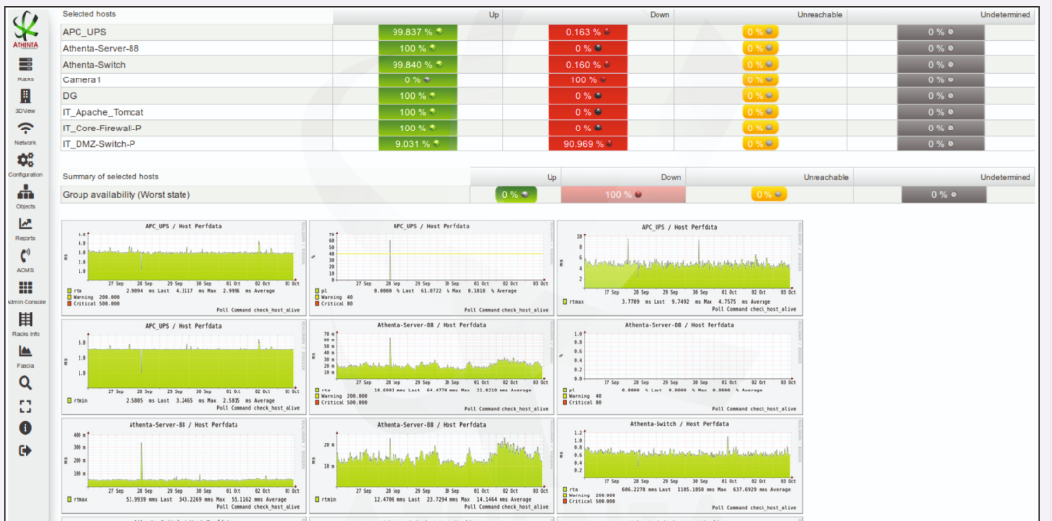This screenshot has height=521, width=1052.
Task: Click IT_Core-Firewall-P's Unreachable 0 % badge
Action: point(761,128)
